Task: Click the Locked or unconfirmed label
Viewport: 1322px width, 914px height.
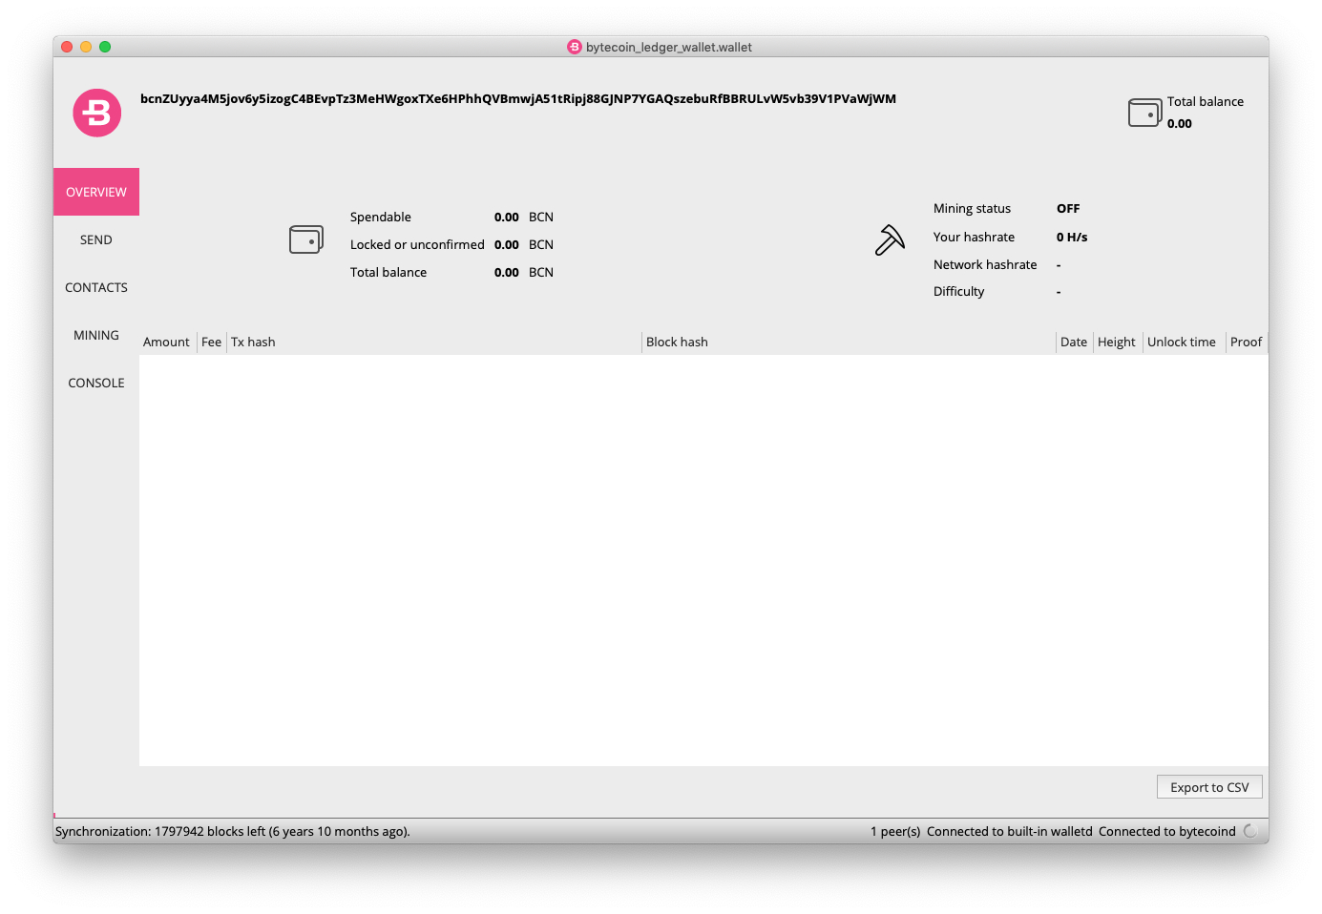Action: click(x=417, y=244)
